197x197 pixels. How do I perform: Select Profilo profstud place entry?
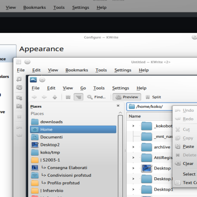(x=73, y=183)
